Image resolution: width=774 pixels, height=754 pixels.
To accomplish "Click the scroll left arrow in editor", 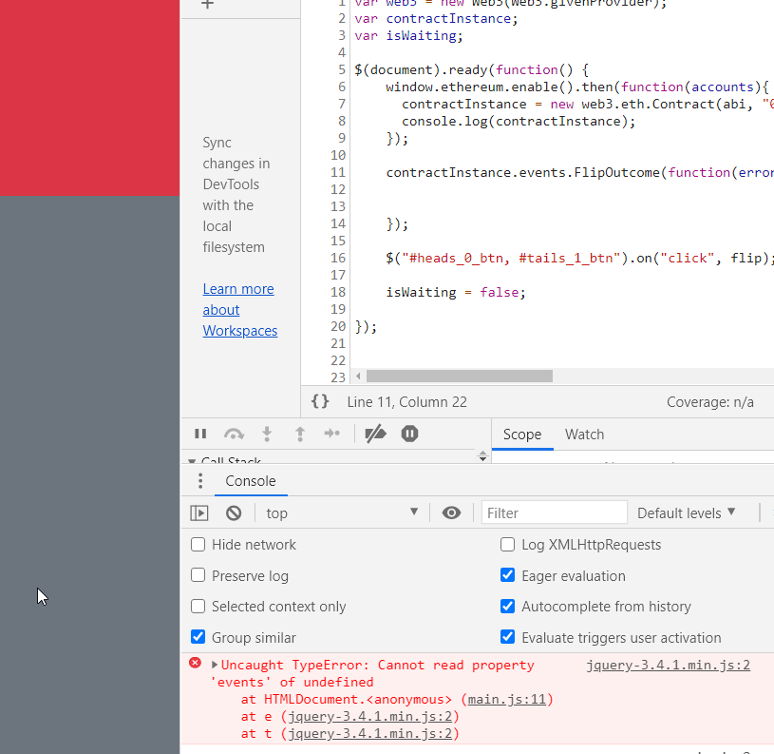I will 358,376.
